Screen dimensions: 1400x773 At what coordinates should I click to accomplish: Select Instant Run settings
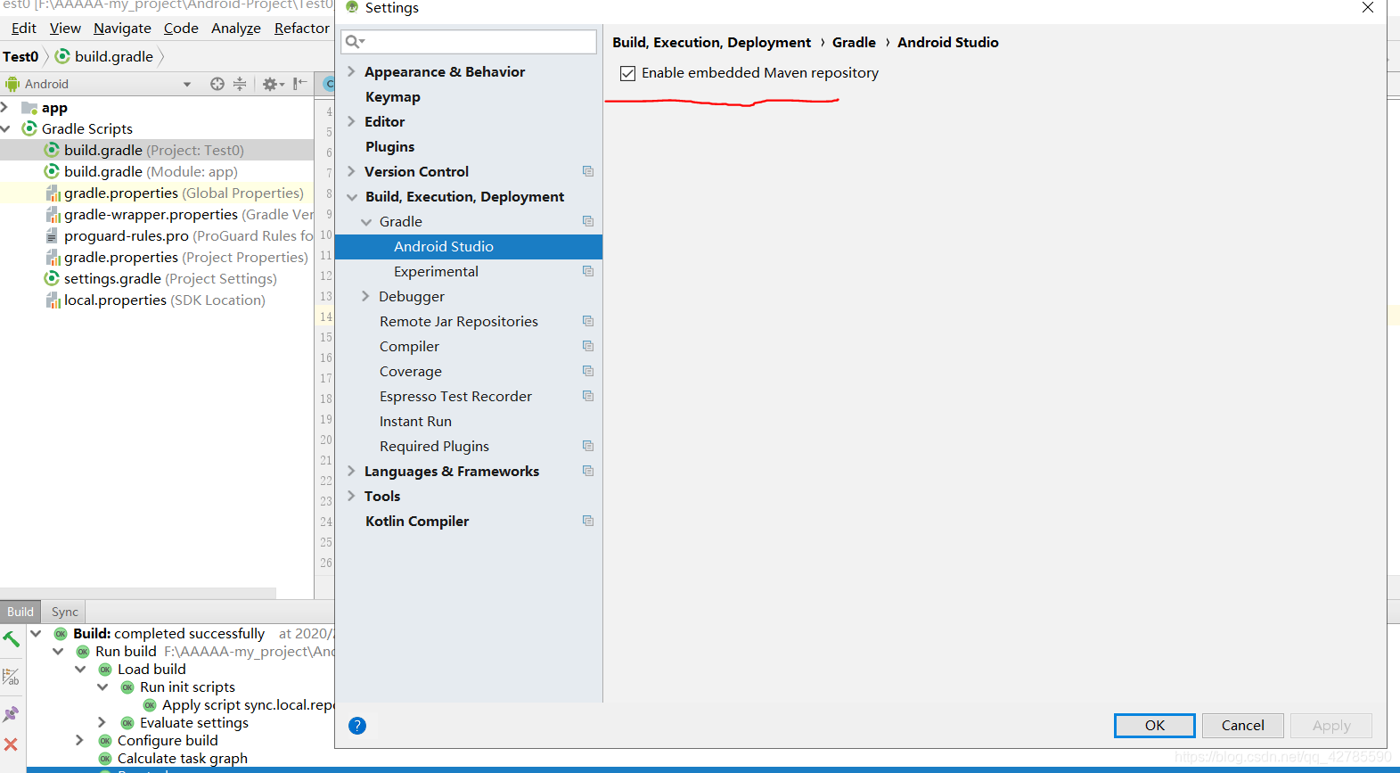[x=415, y=422]
